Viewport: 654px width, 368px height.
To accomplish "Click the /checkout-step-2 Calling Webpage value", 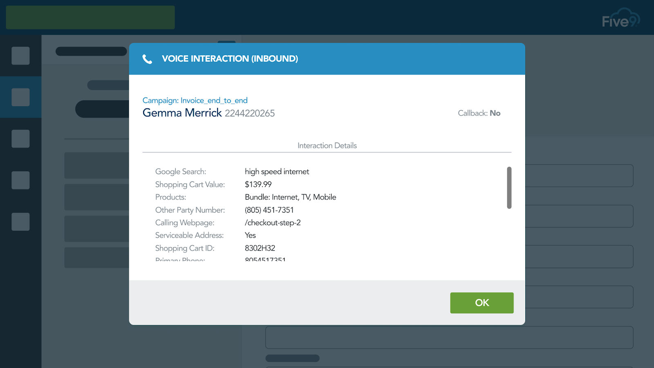I will coord(272,222).
